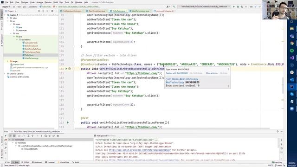
Task: Switch to the pom.xml editor tab
Action: tap(165, 11)
